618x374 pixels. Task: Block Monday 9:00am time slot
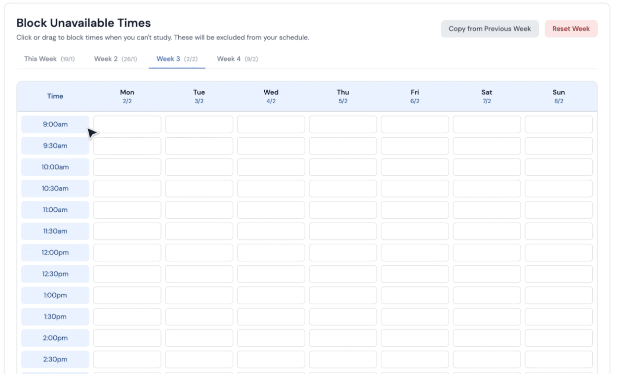(127, 124)
